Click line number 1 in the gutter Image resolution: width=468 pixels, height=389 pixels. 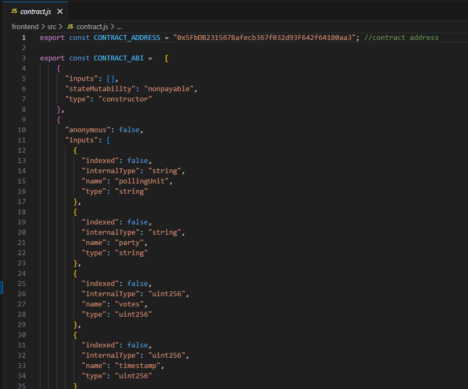pos(24,38)
